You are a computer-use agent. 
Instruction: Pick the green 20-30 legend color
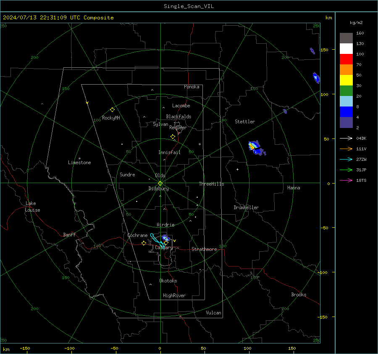pyautogui.click(x=346, y=91)
